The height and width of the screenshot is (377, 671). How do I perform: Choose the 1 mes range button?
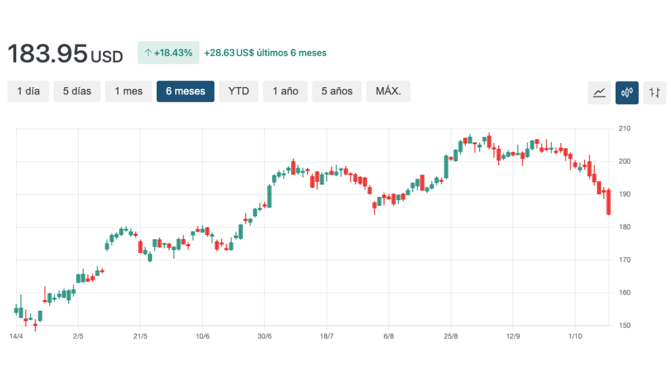coord(129,92)
